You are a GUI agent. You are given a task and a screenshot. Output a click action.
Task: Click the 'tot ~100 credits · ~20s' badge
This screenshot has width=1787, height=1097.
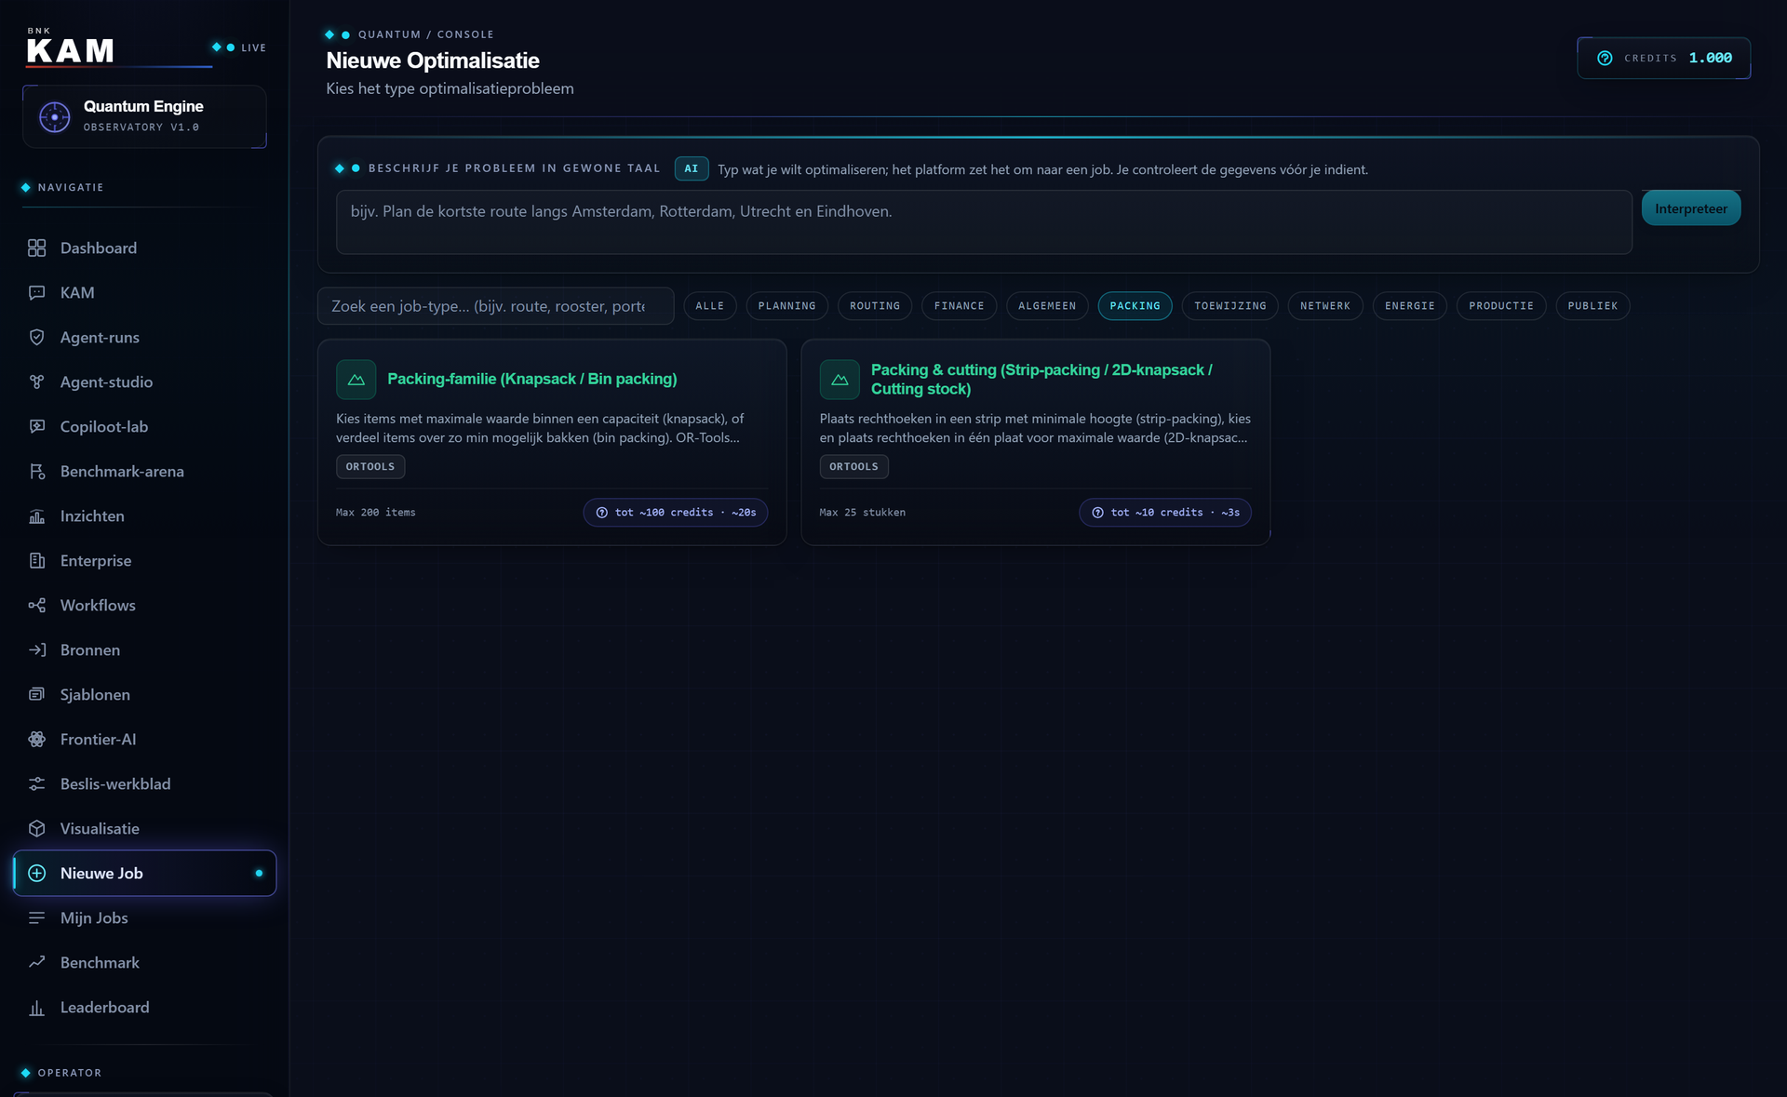click(676, 513)
